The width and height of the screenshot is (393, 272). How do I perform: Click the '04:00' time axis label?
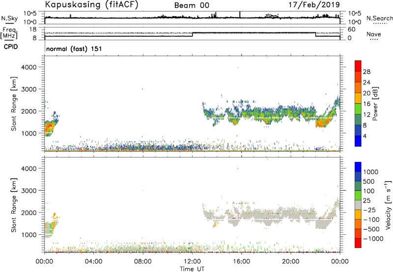[x=93, y=261]
